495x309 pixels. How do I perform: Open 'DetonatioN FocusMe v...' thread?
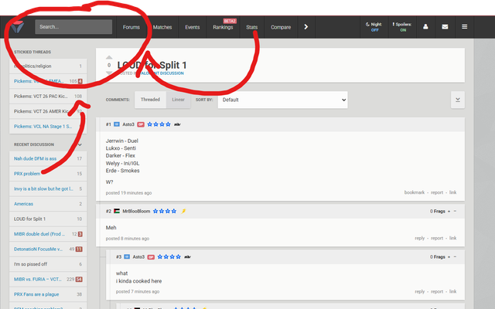48,249
